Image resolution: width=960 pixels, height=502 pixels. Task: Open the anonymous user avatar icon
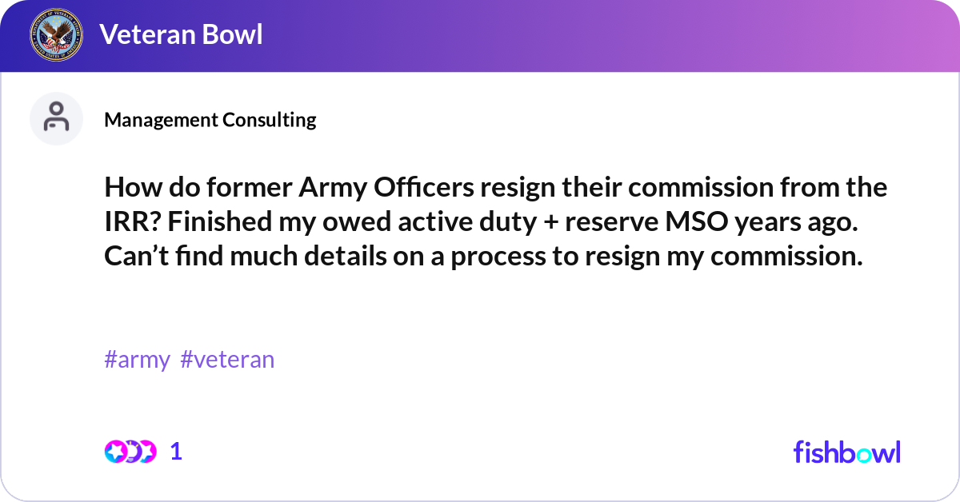pyautogui.click(x=56, y=118)
